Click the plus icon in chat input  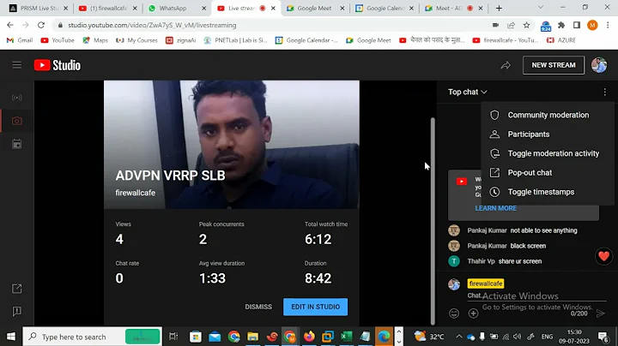(x=473, y=313)
